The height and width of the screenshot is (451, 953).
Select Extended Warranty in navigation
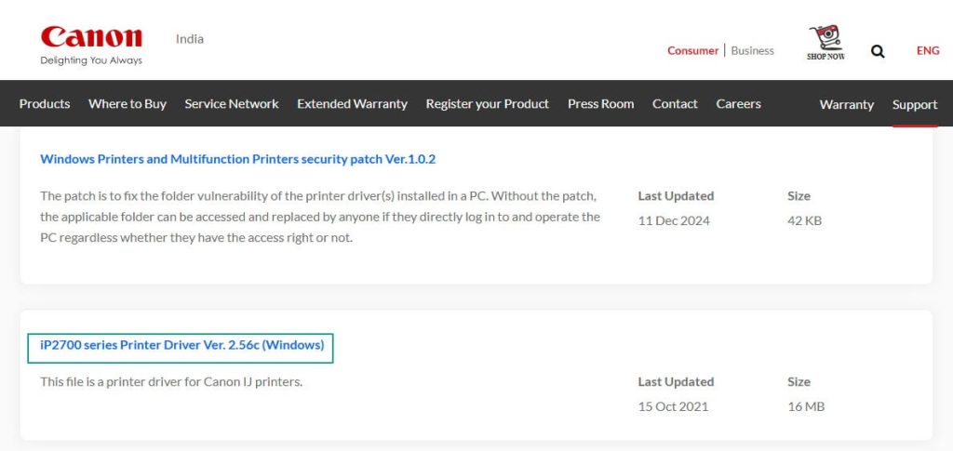click(352, 104)
